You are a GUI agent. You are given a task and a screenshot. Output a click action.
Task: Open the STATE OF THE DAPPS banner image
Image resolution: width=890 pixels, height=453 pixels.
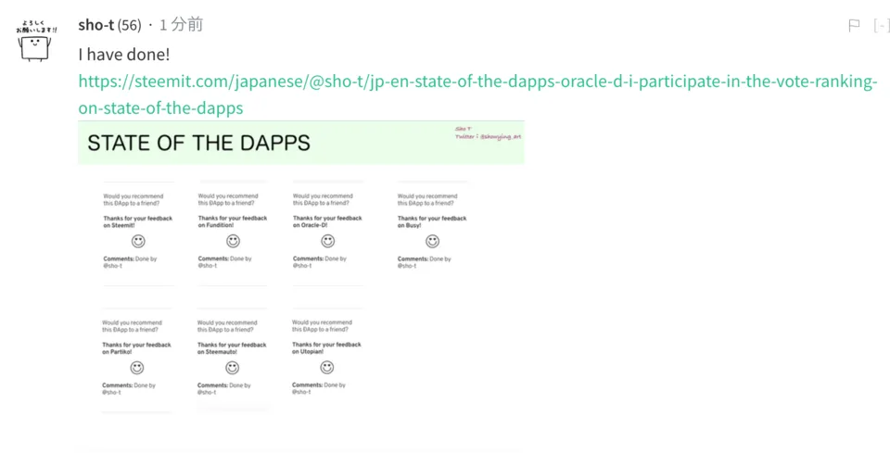pos(301,143)
